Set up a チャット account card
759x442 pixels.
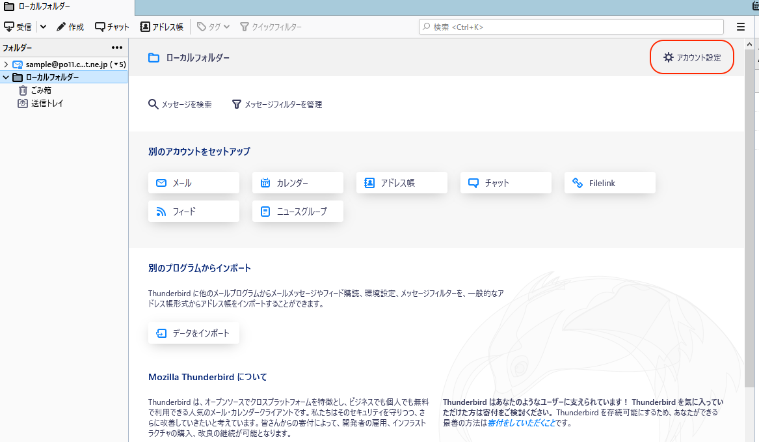[506, 183]
